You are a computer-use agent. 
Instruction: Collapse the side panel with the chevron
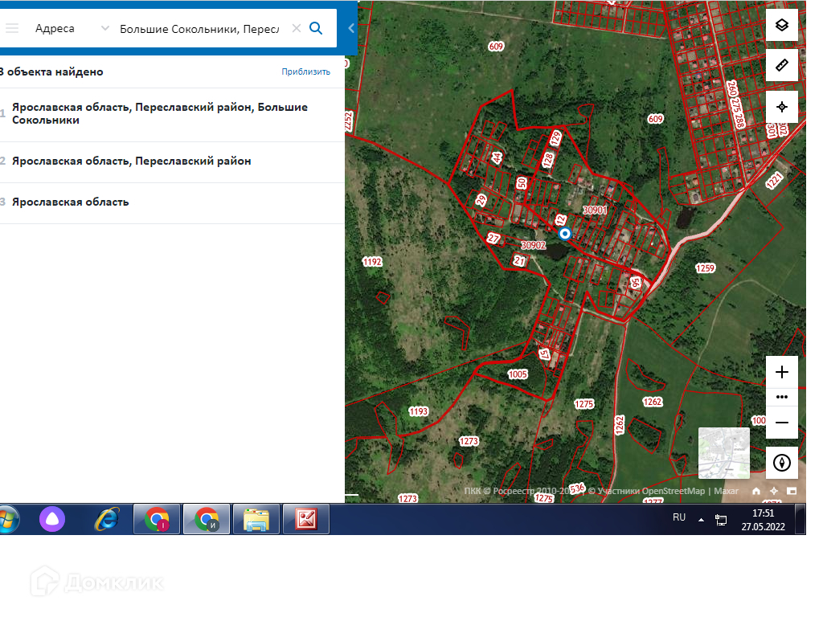click(351, 28)
